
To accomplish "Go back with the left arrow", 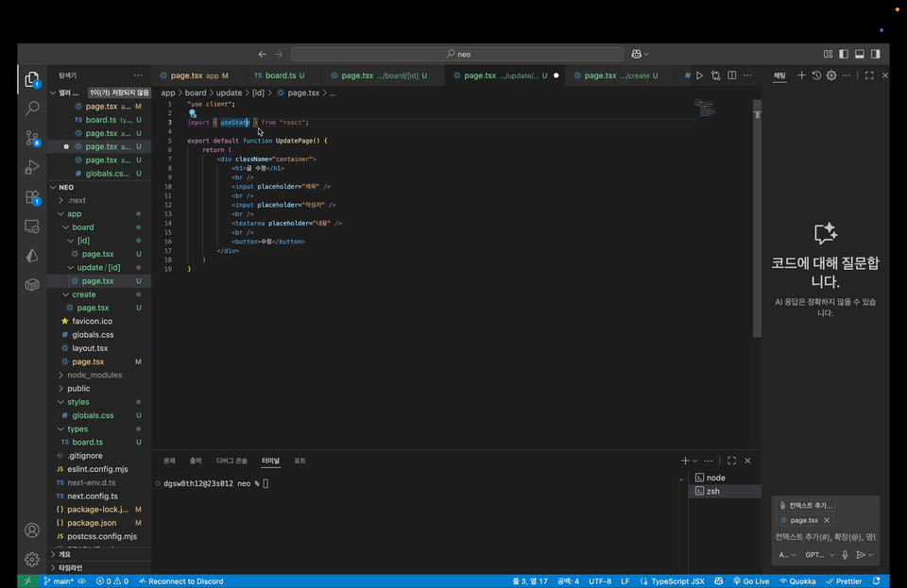I will coord(262,54).
